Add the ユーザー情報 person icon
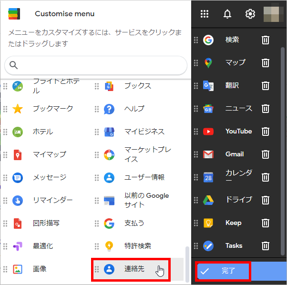The image size is (287, 285). pyautogui.click(x=109, y=178)
